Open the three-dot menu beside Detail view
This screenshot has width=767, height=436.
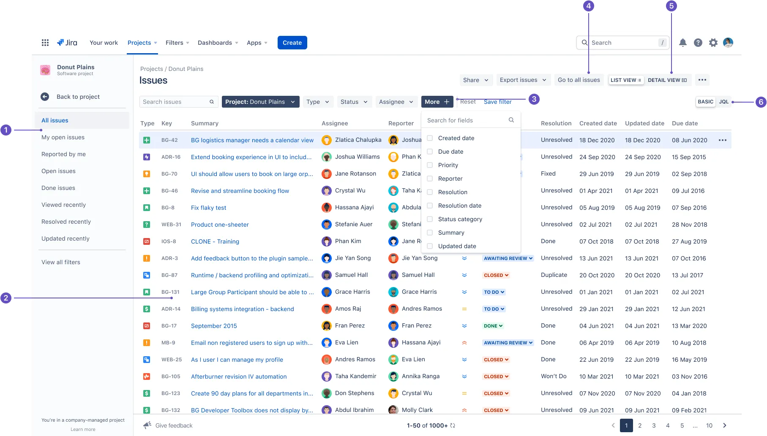702,80
